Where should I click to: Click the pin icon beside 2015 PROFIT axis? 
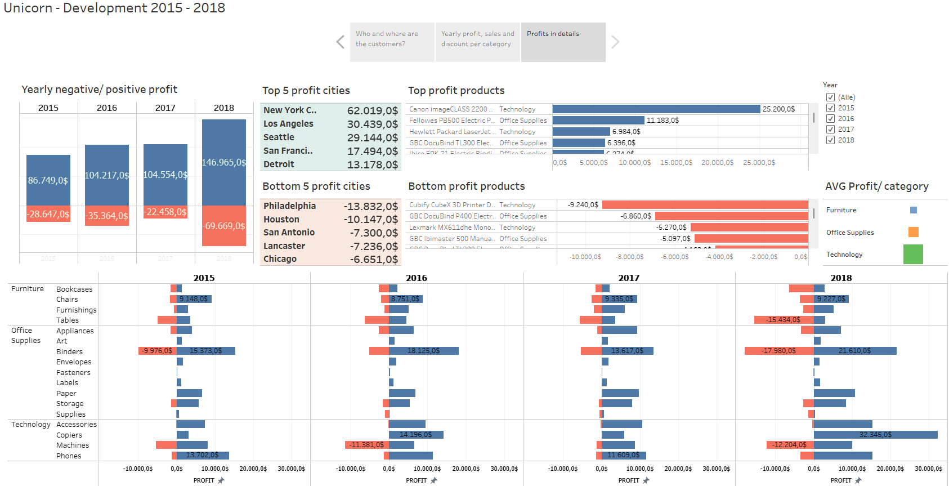(221, 480)
